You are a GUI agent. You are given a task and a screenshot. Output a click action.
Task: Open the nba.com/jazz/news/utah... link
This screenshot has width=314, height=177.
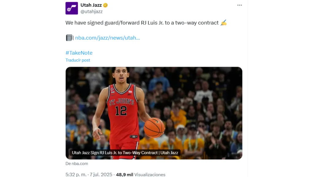(x=107, y=38)
